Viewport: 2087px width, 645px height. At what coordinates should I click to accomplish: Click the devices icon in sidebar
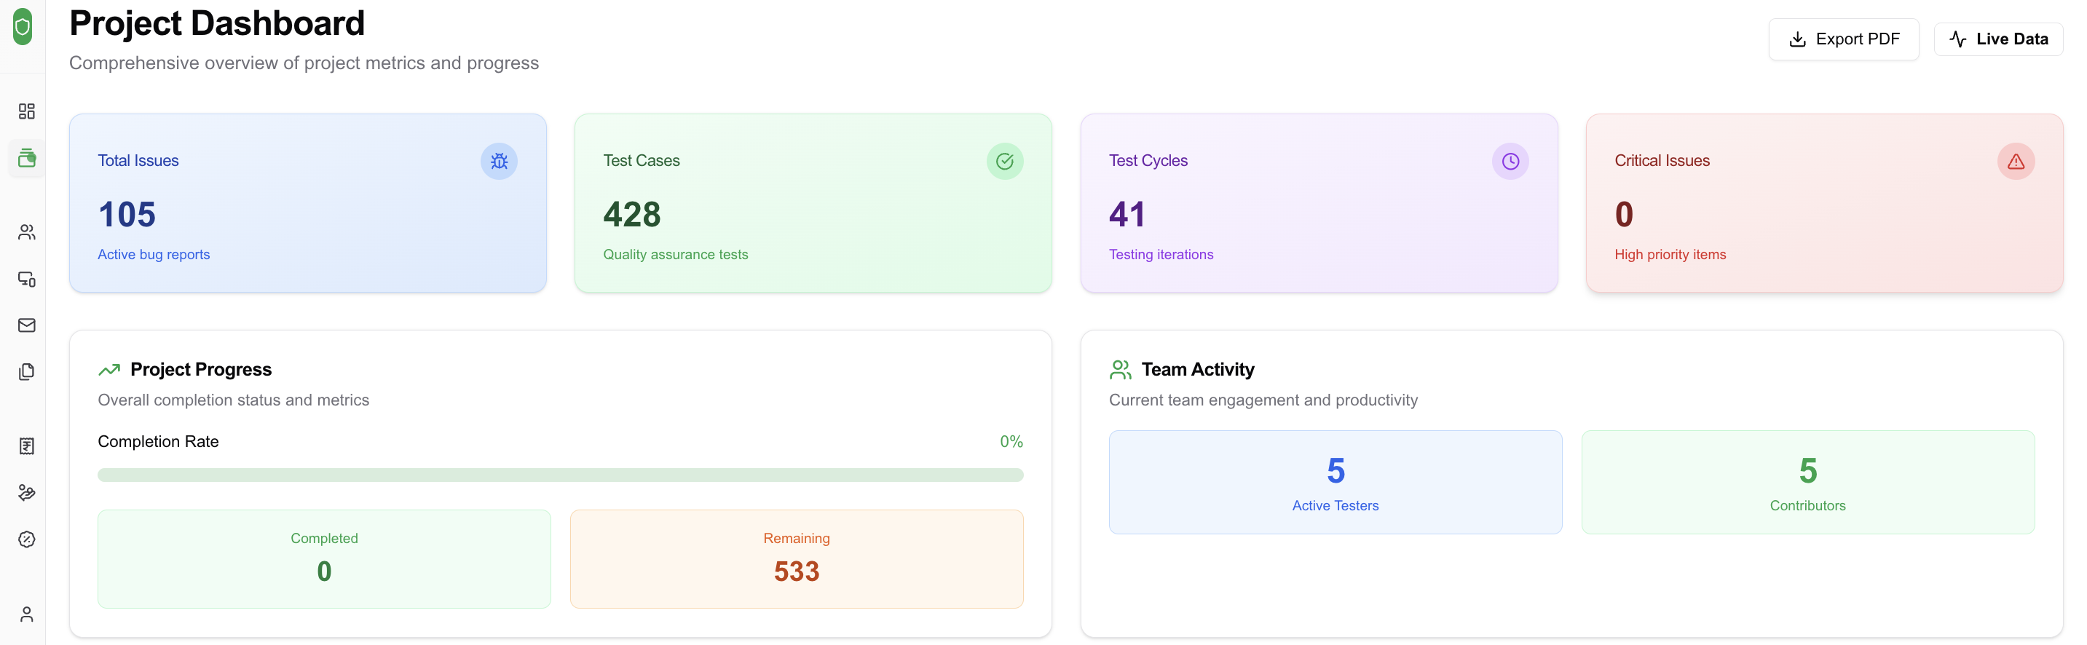(x=27, y=280)
